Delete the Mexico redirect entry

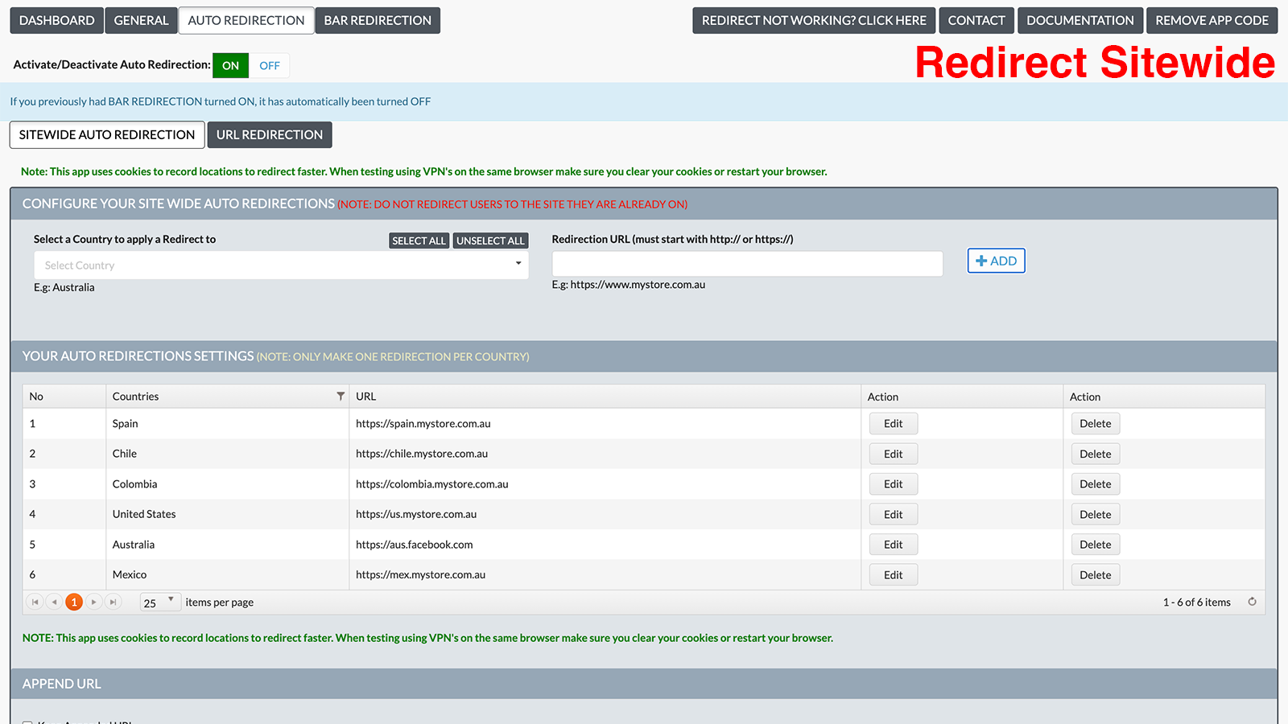coord(1095,574)
